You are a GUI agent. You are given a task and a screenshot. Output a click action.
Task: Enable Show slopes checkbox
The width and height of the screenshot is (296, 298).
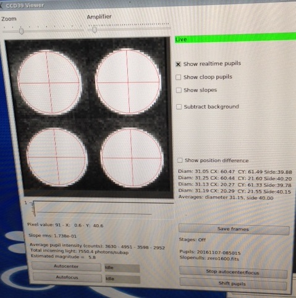pos(179,90)
